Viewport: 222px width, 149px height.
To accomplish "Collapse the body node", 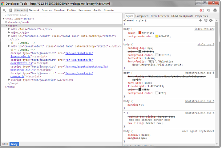I will 6,26.
